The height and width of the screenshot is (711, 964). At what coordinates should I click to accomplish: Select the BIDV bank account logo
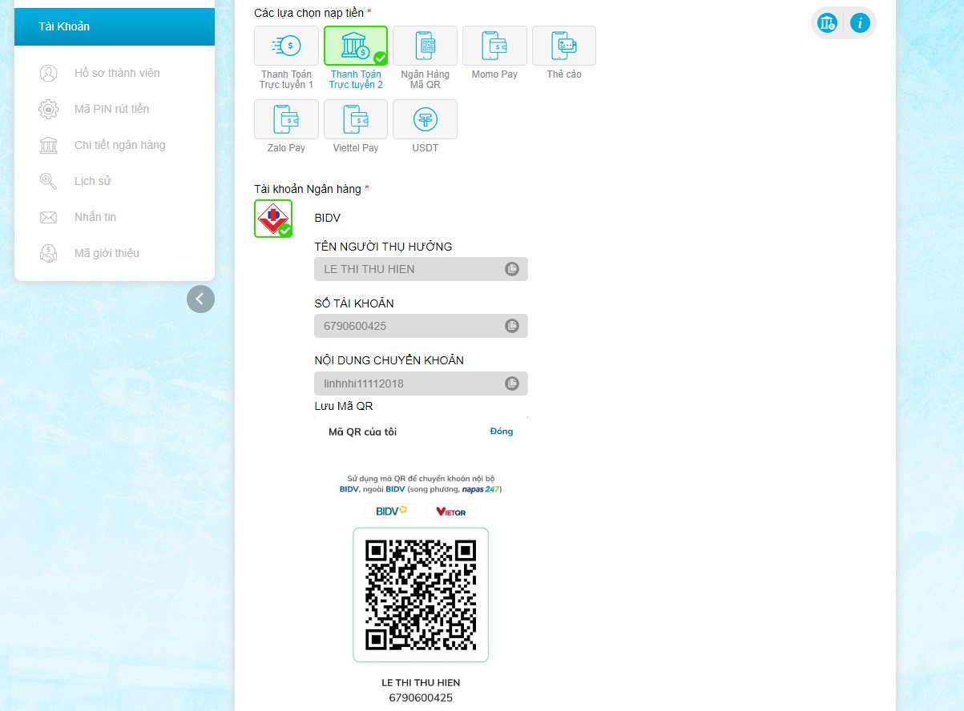pyautogui.click(x=273, y=219)
